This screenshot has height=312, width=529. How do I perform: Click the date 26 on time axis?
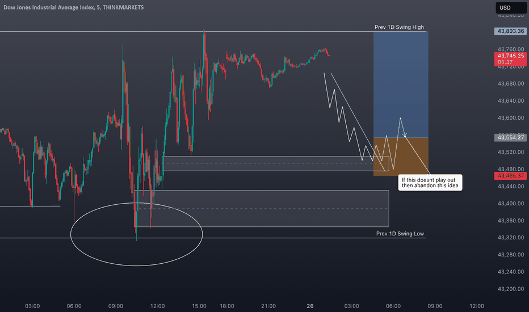[x=310, y=306]
